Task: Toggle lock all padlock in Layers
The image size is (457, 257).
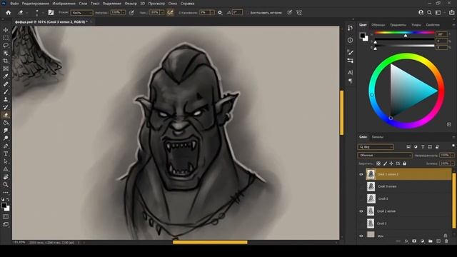Action: (x=405, y=163)
